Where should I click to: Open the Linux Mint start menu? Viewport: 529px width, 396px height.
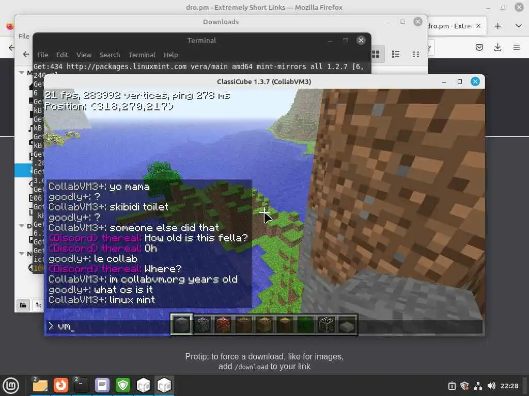click(11, 385)
